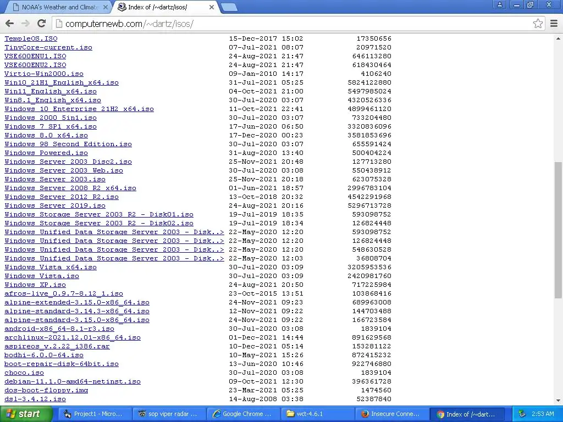
Task: Click Windows_Server_2003_Web.iso link
Action: [64, 170]
